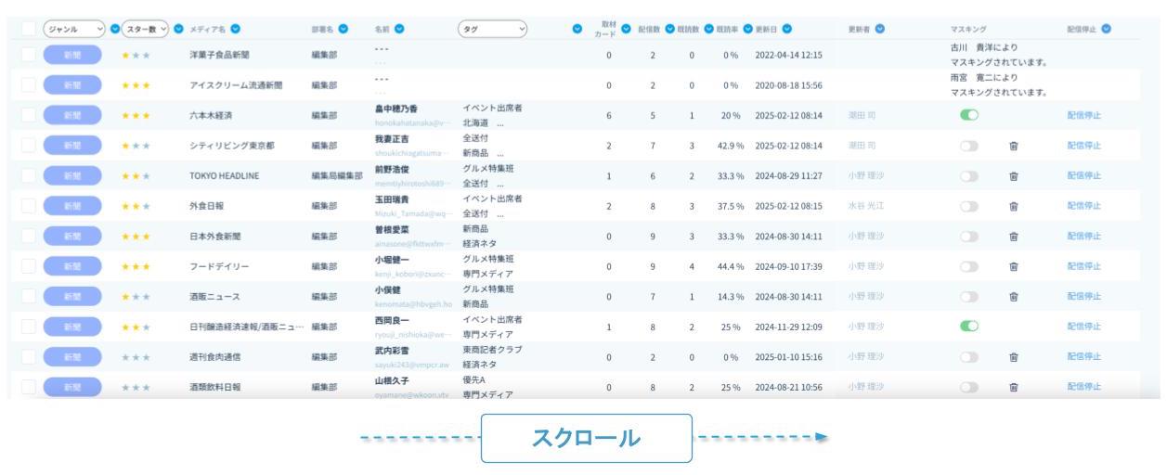Click sort icon beside 更新日 header
This screenshot has height=475, width=1167.
coord(787,29)
